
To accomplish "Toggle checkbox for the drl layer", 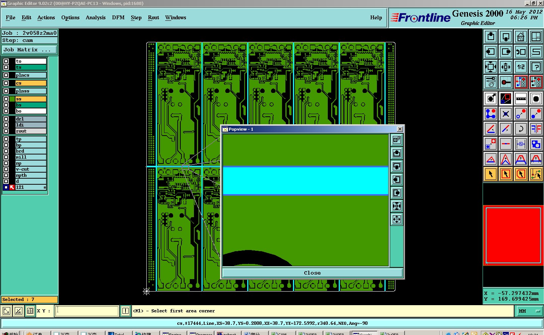I will click(x=6, y=119).
